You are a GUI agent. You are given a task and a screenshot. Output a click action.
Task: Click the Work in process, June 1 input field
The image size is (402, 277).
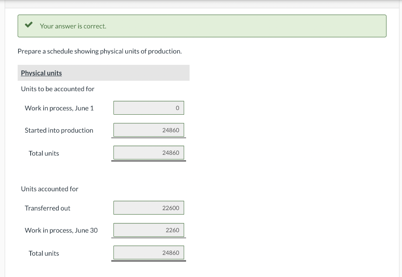149,108
